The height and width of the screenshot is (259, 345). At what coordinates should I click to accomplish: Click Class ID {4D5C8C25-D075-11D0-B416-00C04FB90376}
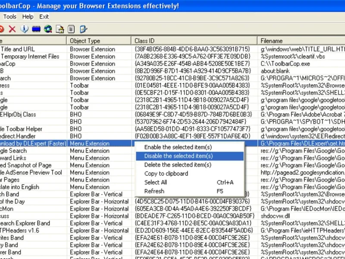192,202
